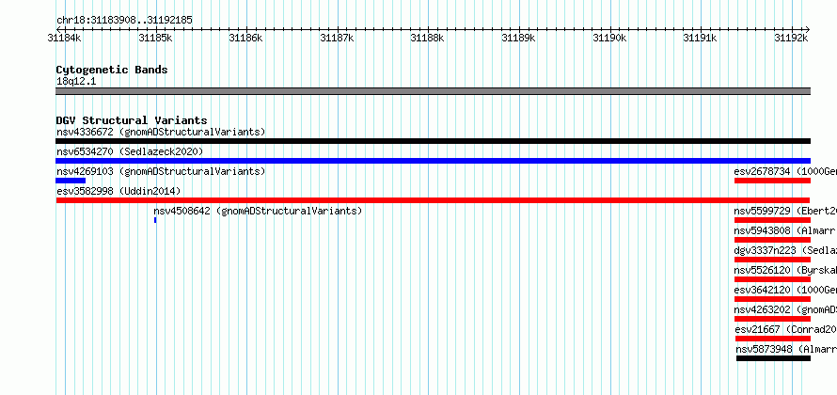Open esv21667 variant label
Viewport: 837px width, 395px height.
786,329
